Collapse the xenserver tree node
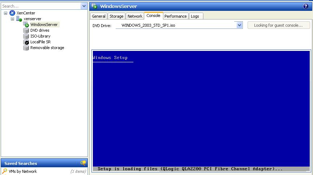Image resolution: width=313 pixels, height=175 pixels. click(13, 19)
